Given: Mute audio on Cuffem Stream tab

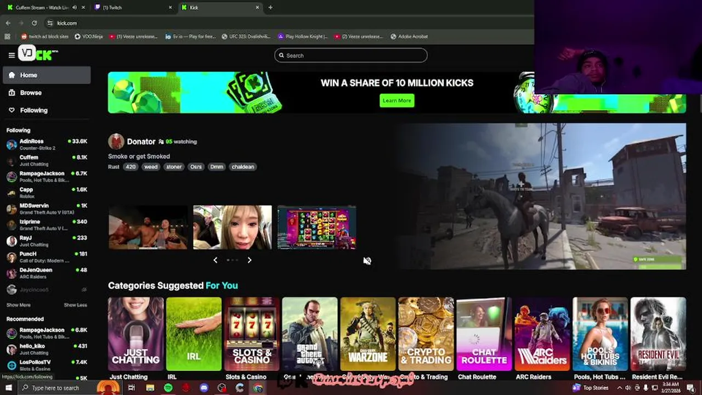Looking at the screenshot, I should (x=75, y=8).
